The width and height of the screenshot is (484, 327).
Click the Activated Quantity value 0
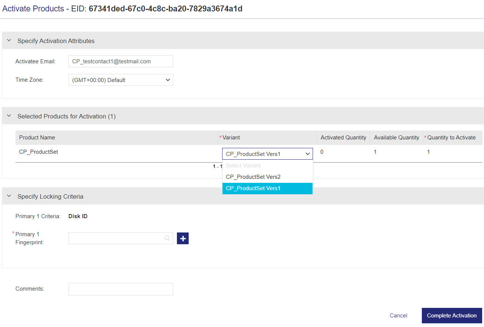coord(322,152)
